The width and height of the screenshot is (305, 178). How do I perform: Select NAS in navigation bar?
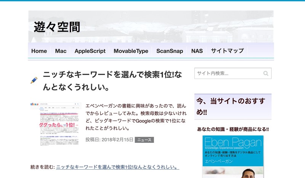click(197, 51)
